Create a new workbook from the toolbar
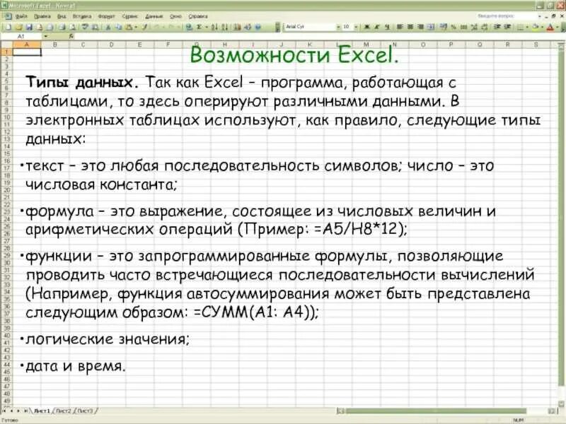Image resolution: width=566 pixels, height=424 pixels. point(8,27)
